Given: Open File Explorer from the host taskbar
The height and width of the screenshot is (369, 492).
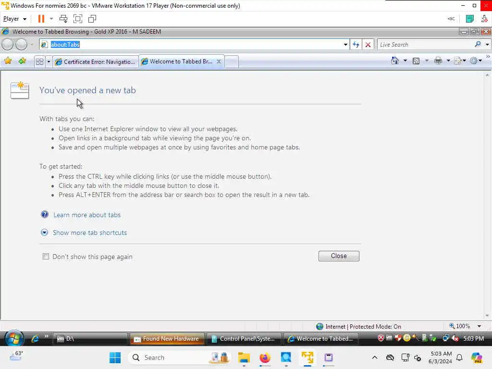Looking at the screenshot, I should [244, 357].
